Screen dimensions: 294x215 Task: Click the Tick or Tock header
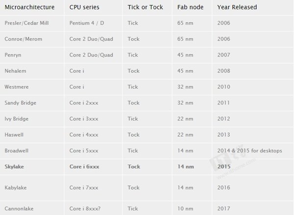coord(146,7)
